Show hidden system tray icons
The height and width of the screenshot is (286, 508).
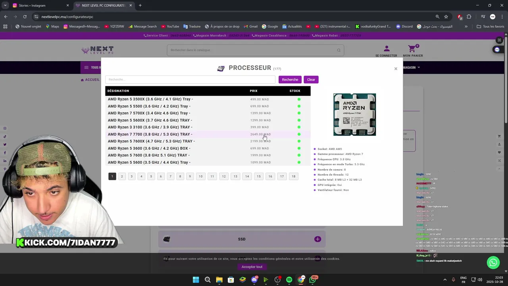(445, 280)
